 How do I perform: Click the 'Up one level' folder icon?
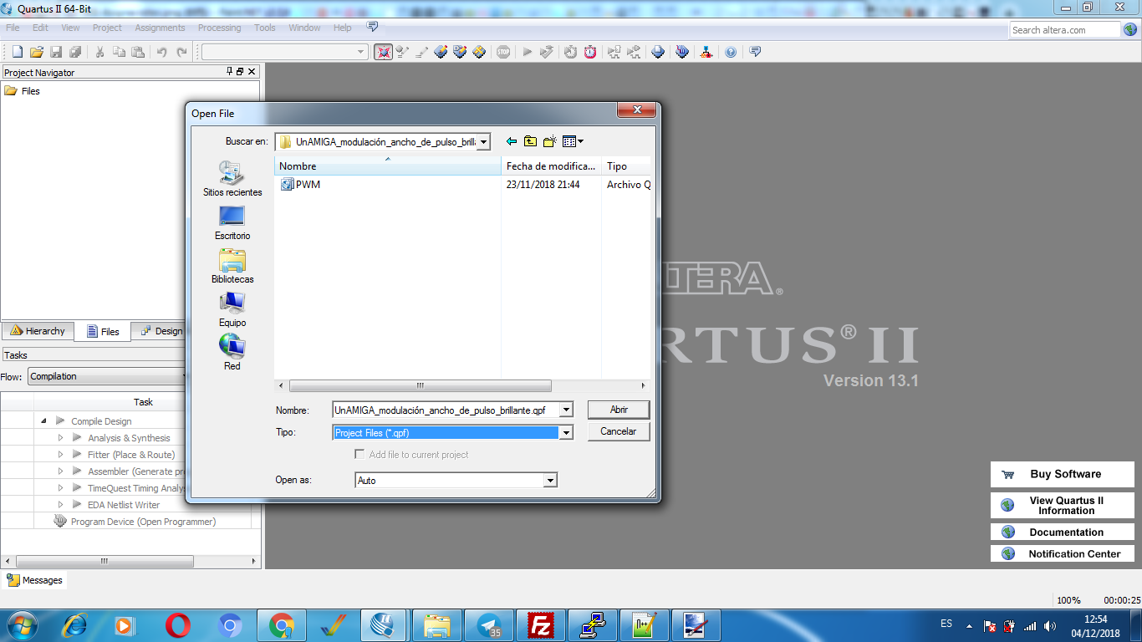point(530,141)
